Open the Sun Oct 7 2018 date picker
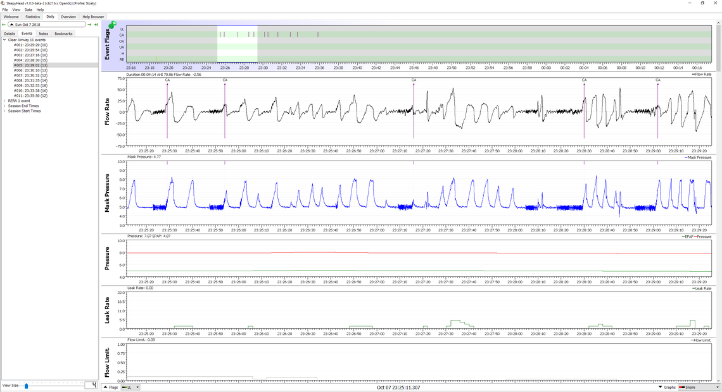The height and width of the screenshot is (392, 722). (x=47, y=25)
